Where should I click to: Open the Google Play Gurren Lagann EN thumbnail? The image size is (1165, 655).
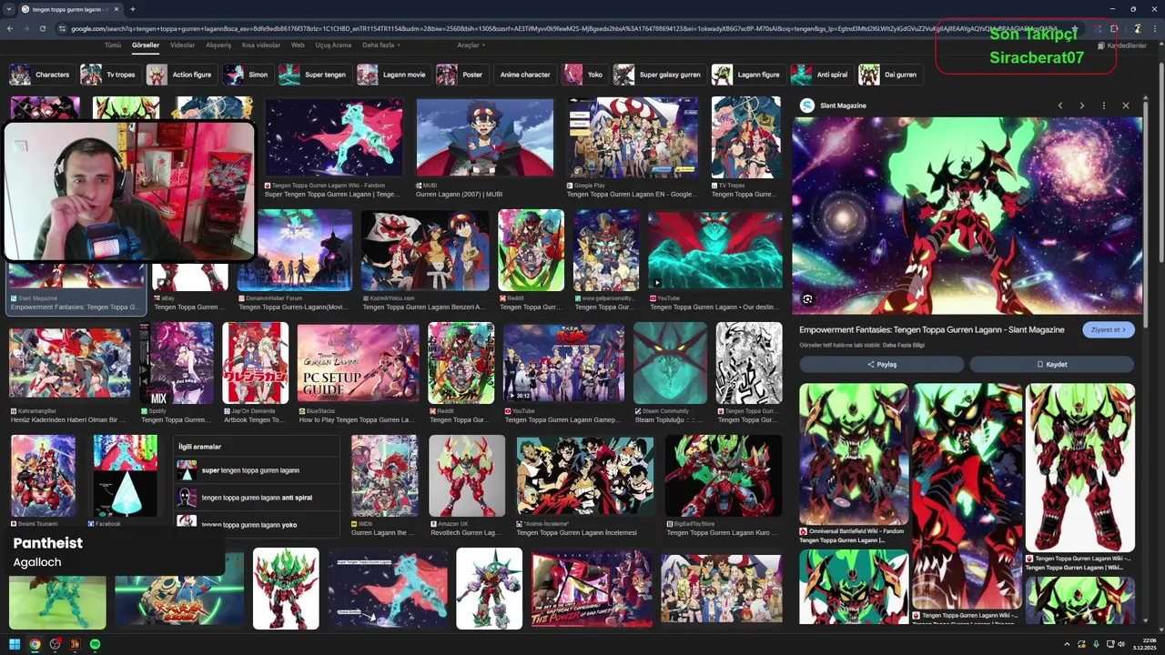pyautogui.click(x=633, y=137)
